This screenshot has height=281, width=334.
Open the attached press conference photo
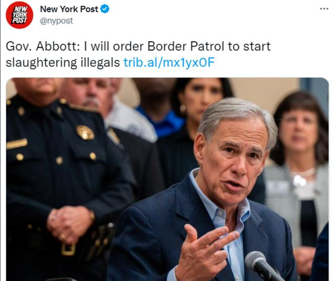point(168,179)
